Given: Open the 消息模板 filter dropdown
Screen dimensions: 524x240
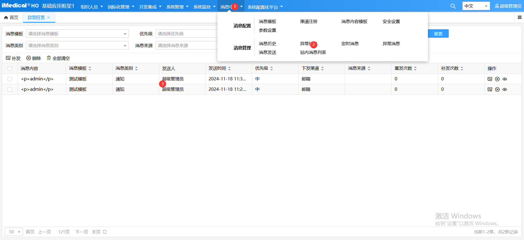Looking at the screenshot, I should [x=77, y=34].
